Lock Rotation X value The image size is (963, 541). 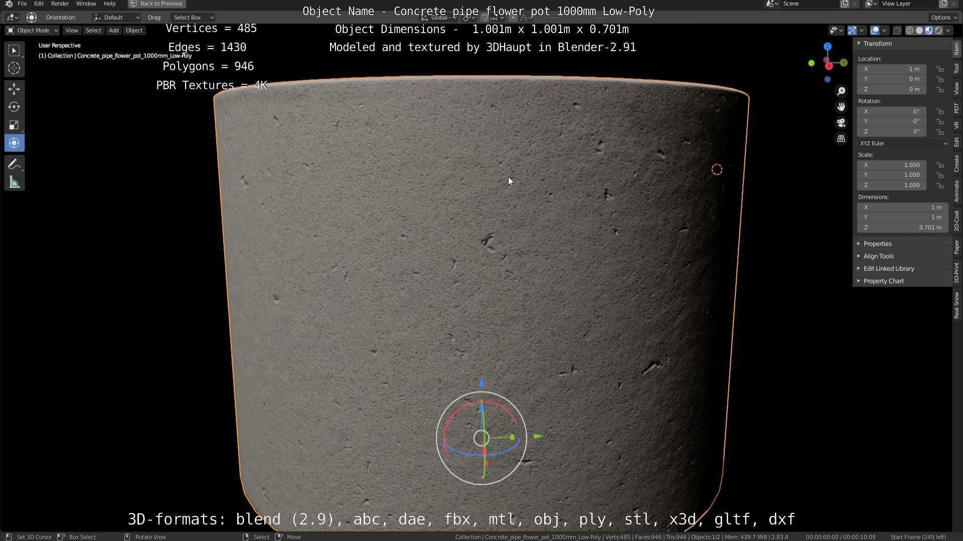940,111
